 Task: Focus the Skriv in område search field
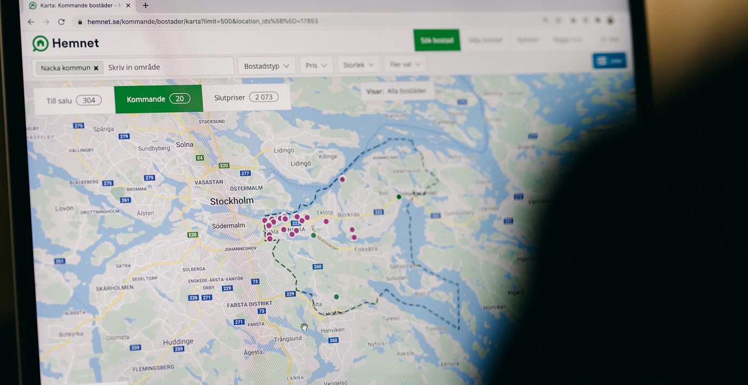point(168,67)
